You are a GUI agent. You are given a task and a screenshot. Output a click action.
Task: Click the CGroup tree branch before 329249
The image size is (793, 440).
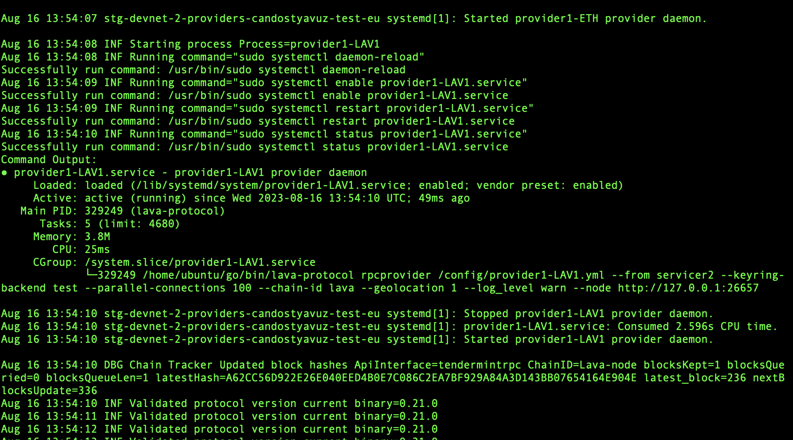click(x=91, y=275)
